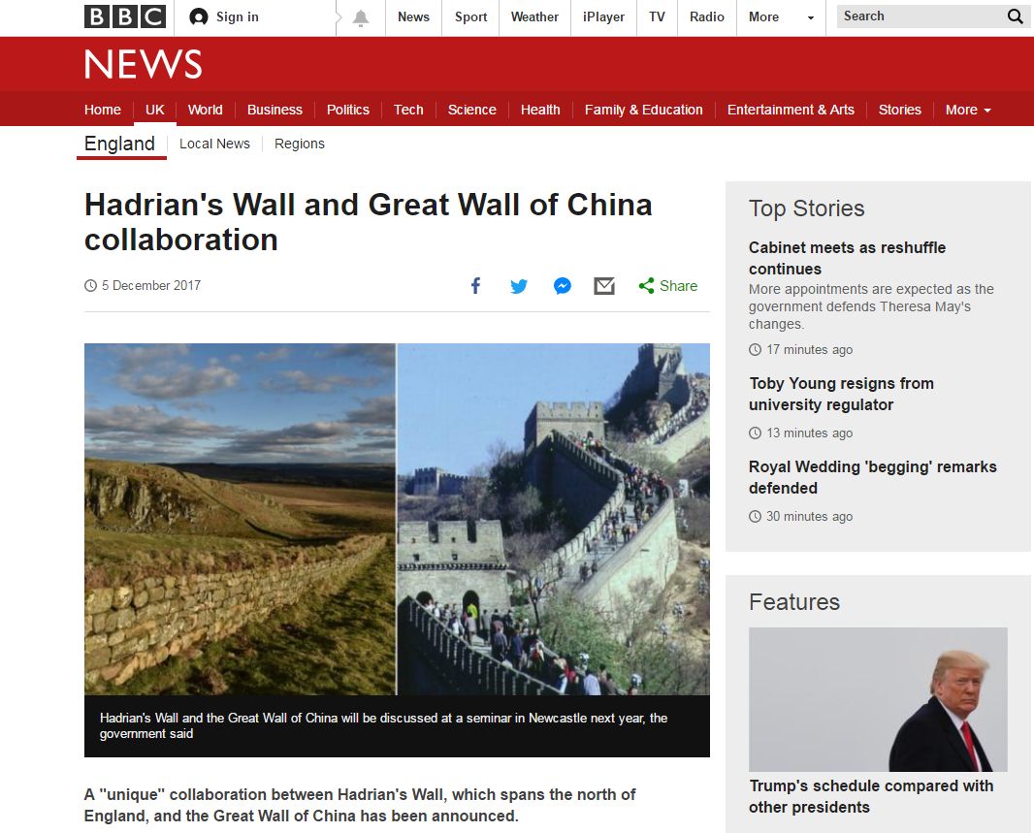Screen dimensions: 1034x833
Task: Share the article on Facebook
Action: [x=475, y=285]
